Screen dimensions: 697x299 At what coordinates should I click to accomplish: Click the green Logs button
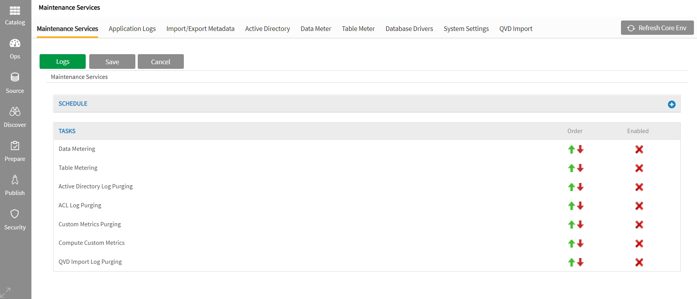coord(62,62)
